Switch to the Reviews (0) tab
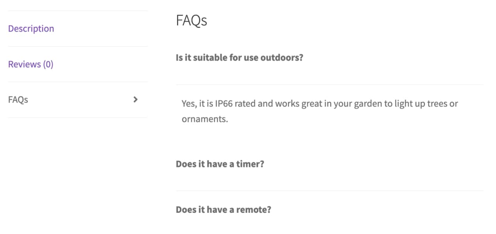This screenshot has height=234, width=496. tap(31, 64)
